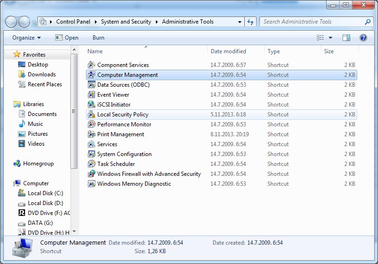Click the Burn toolbar button
This screenshot has width=378, height=264.
point(98,38)
